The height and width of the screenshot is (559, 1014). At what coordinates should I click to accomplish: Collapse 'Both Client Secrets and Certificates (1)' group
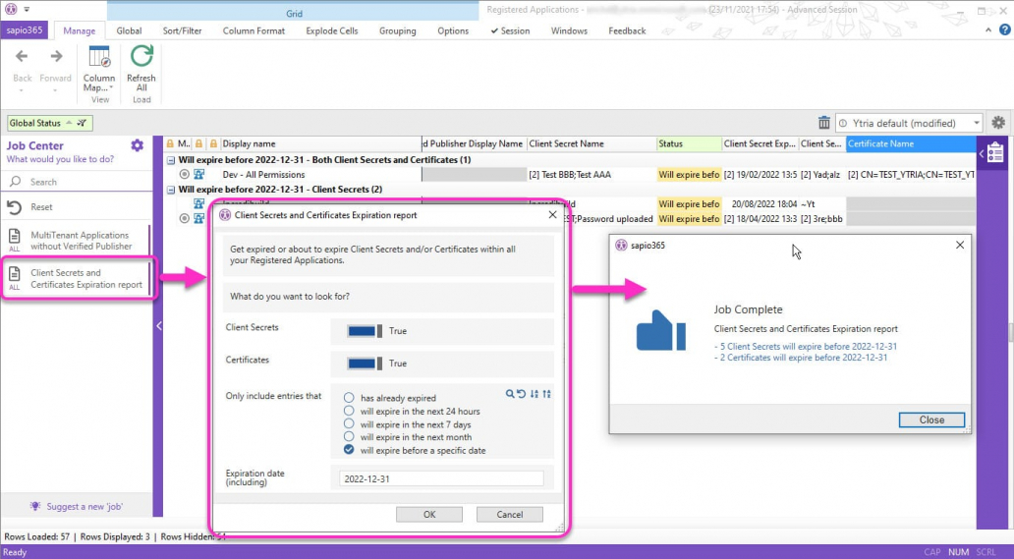coord(171,160)
